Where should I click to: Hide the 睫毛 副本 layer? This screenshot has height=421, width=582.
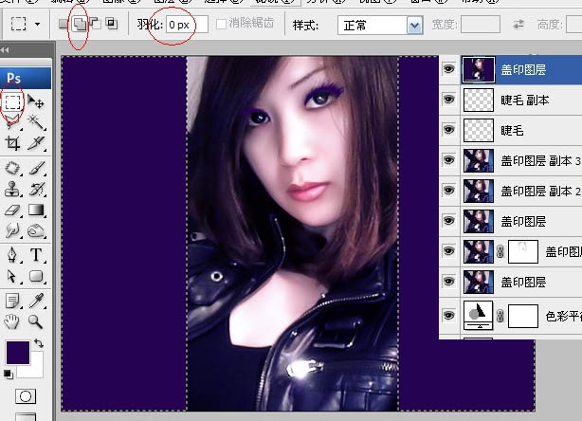[449, 100]
